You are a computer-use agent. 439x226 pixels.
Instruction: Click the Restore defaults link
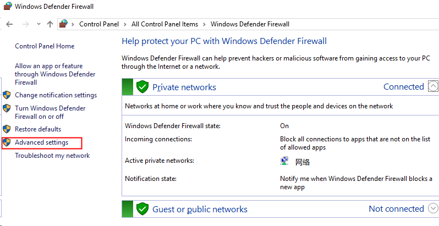(38, 129)
